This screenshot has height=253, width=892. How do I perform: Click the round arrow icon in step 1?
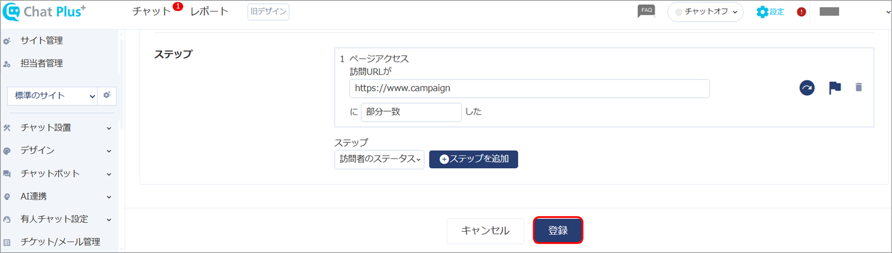pos(807,88)
